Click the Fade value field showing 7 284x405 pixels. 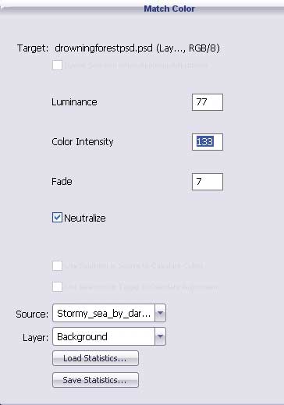(x=208, y=182)
